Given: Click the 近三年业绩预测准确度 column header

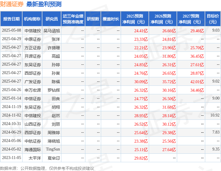Looking at the screenshot, I should coord(73,19).
